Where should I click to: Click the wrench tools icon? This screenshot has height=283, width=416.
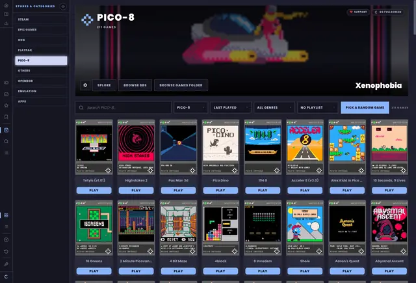pos(6,264)
